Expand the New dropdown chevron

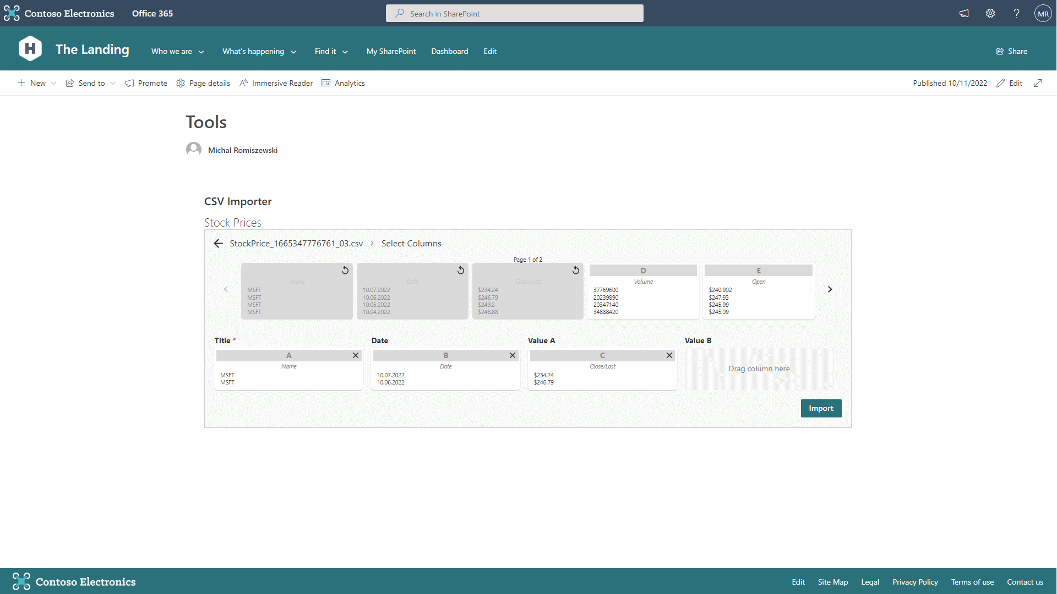pos(53,83)
